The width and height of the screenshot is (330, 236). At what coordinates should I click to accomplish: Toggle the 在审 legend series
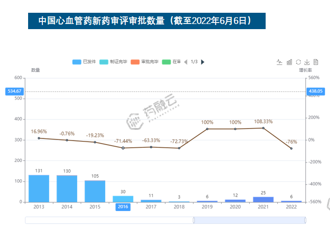[x=171, y=62]
